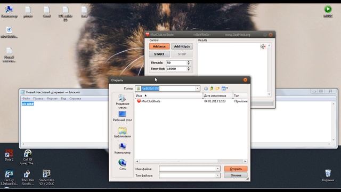Select the Good text file on the desktop
The width and height of the screenshot is (341, 192).
[x=46, y=12]
